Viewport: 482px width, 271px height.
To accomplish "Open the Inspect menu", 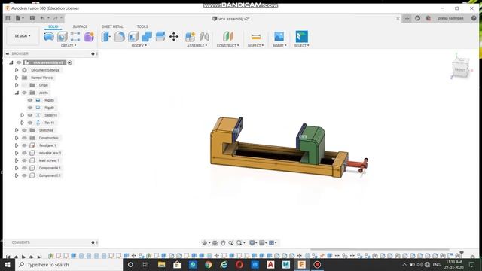I will tap(256, 46).
